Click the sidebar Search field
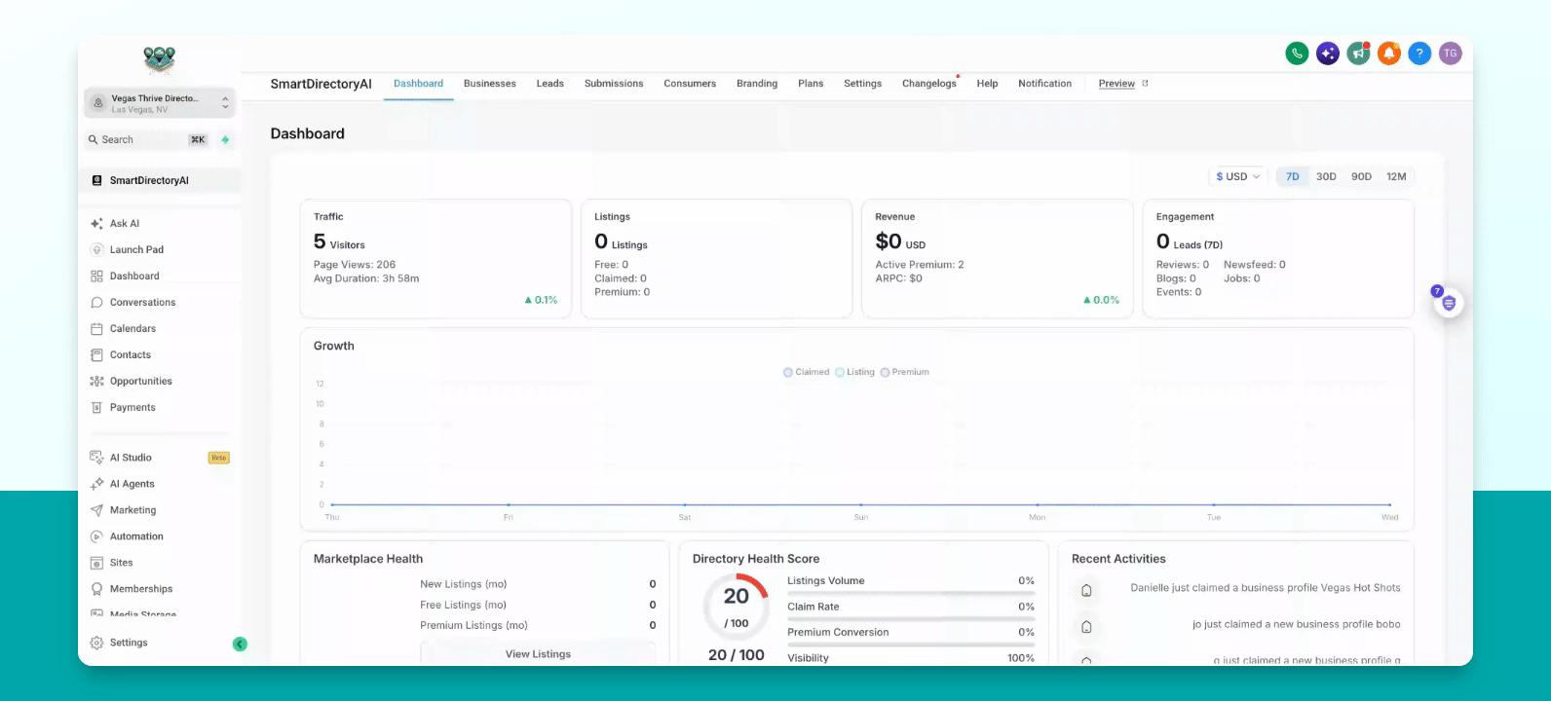Screen dimensions: 1551x701 tap(148, 140)
